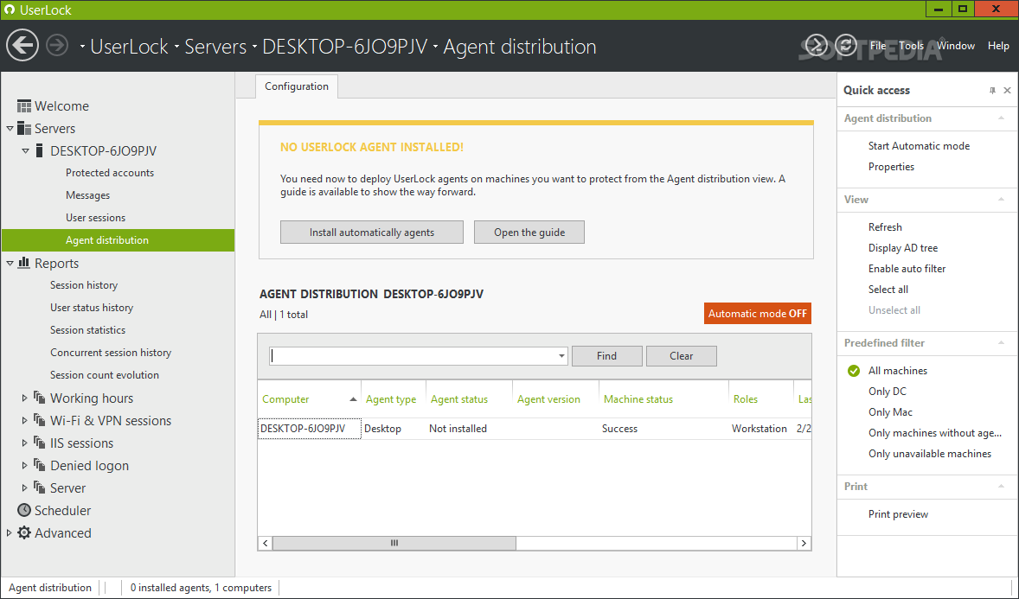The image size is (1019, 599).
Task: Click the Reports bar chart icon
Action: click(x=24, y=263)
